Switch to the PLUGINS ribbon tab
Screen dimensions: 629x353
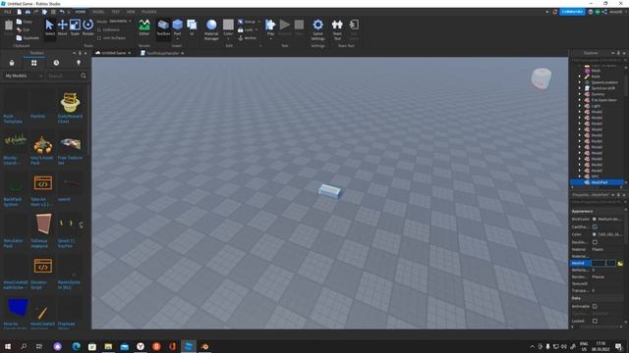tap(148, 12)
